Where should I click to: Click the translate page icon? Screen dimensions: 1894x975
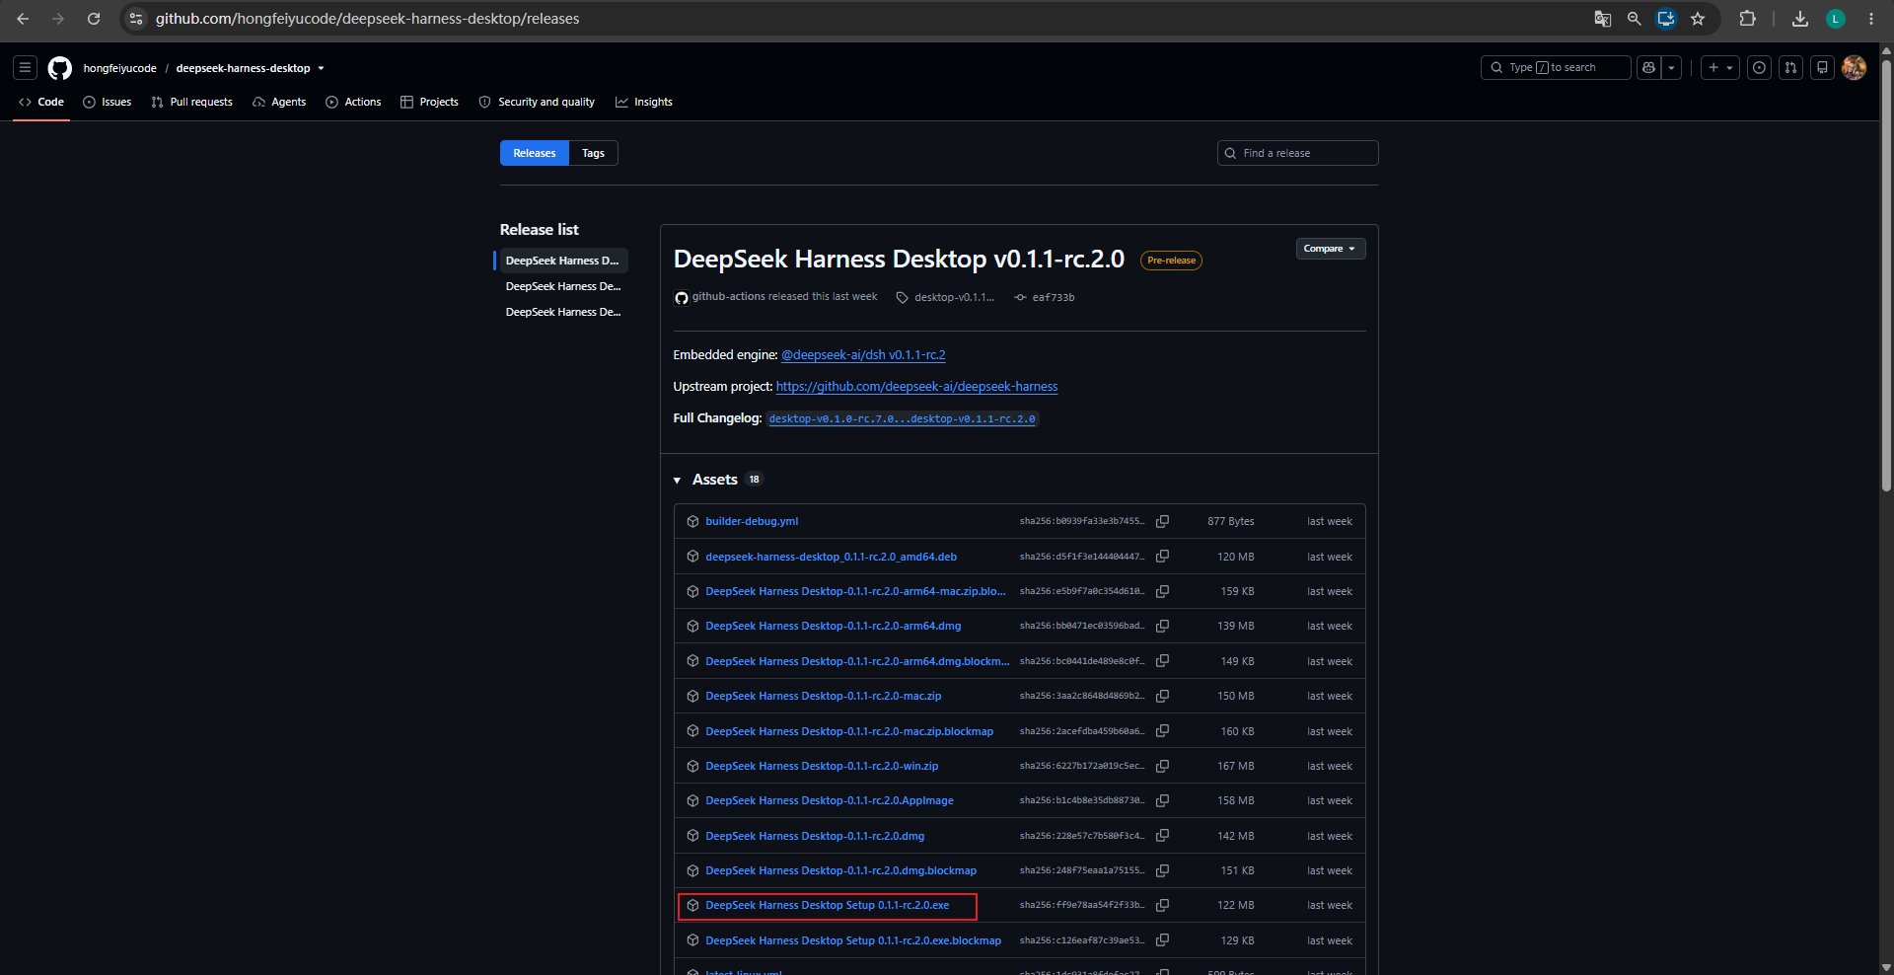[x=1603, y=19]
